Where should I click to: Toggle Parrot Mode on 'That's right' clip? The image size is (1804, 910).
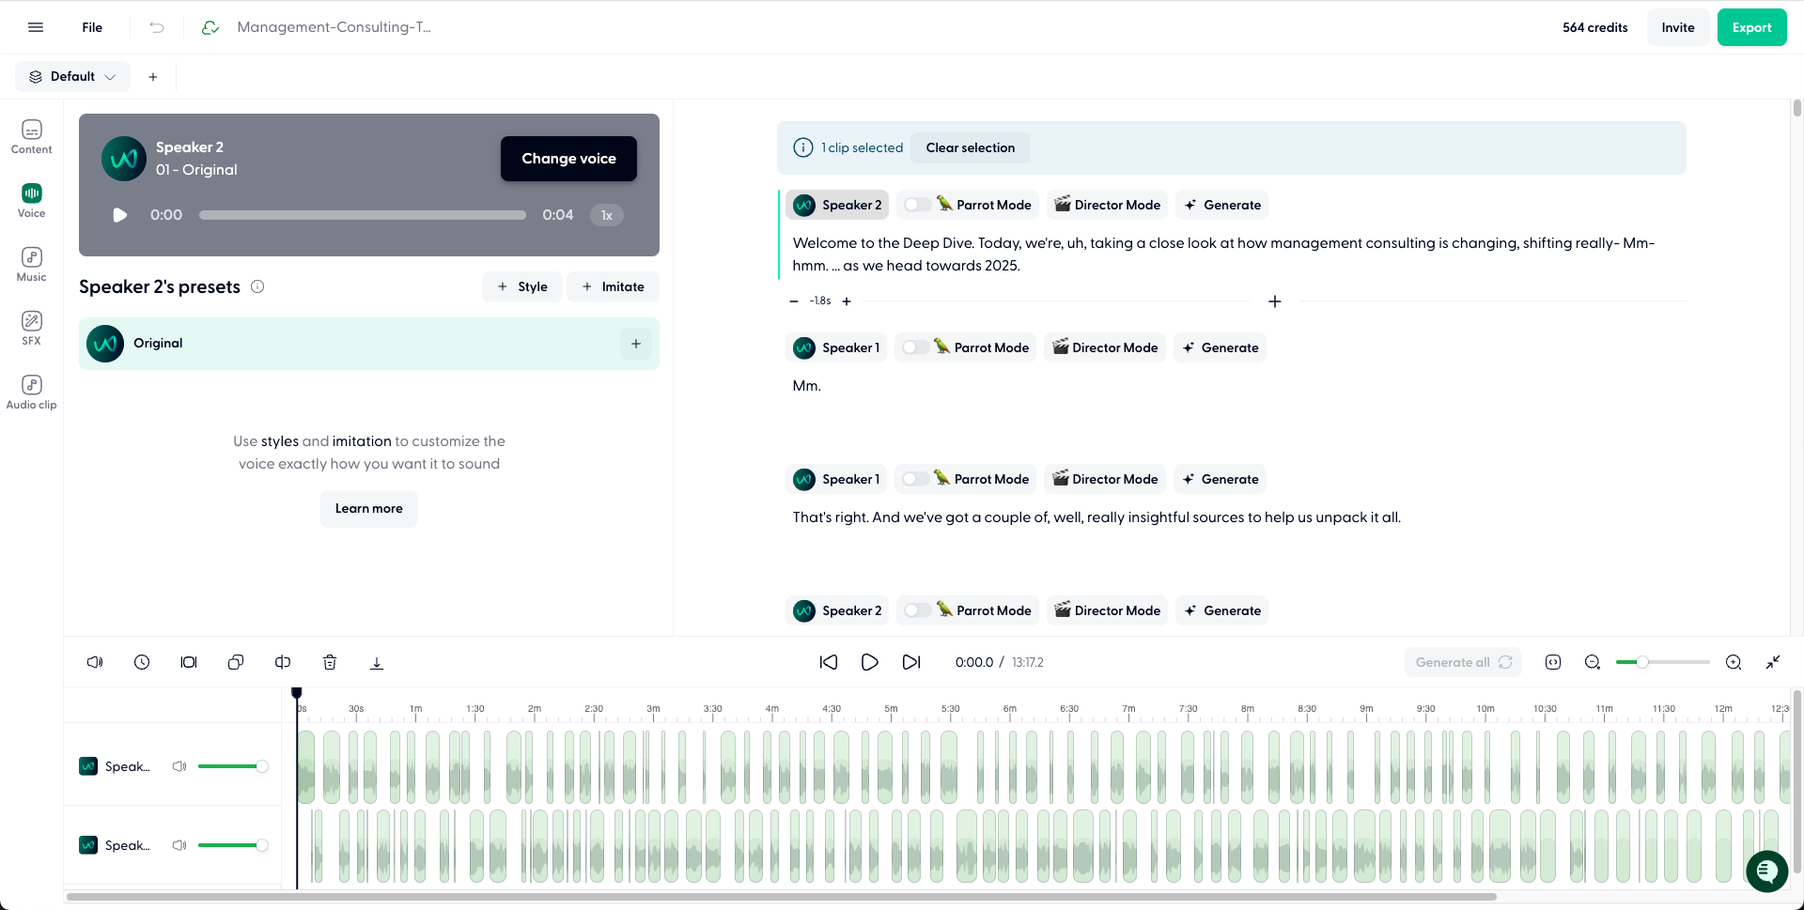click(914, 479)
